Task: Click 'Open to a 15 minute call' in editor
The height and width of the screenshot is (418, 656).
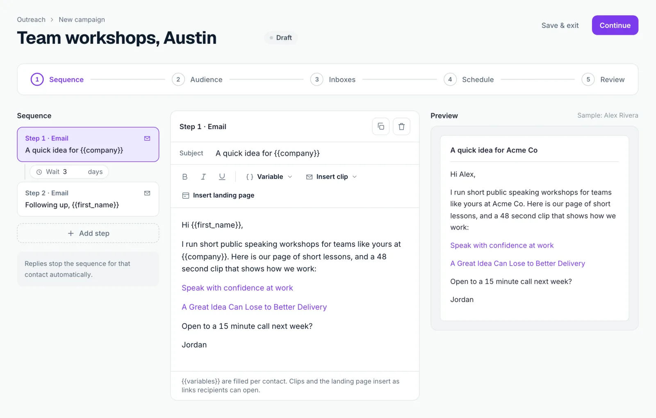Action: pyautogui.click(x=247, y=326)
